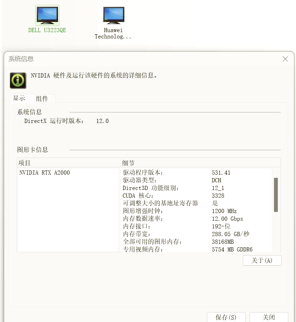Click the 内存带宽 label

[137, 234]
